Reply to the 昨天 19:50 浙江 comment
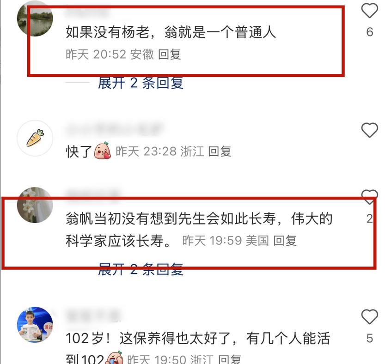 click(230, 359)
